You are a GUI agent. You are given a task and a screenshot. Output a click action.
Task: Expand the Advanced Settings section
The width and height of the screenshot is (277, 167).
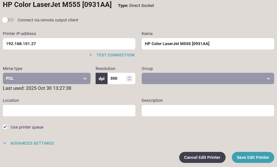[32, 143]
